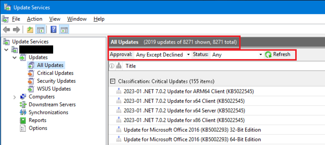Viewport: 325px width, 145px height.
Task: Expand the Computers tree node
Action: click(15, 97)
